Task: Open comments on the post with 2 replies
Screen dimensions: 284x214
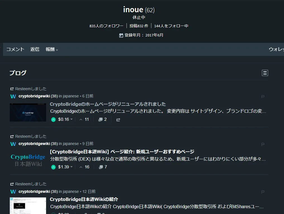Action: [102, 119]
